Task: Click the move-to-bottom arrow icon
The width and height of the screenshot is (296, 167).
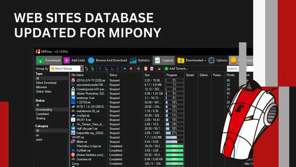Action: click(x=117, y=69)
